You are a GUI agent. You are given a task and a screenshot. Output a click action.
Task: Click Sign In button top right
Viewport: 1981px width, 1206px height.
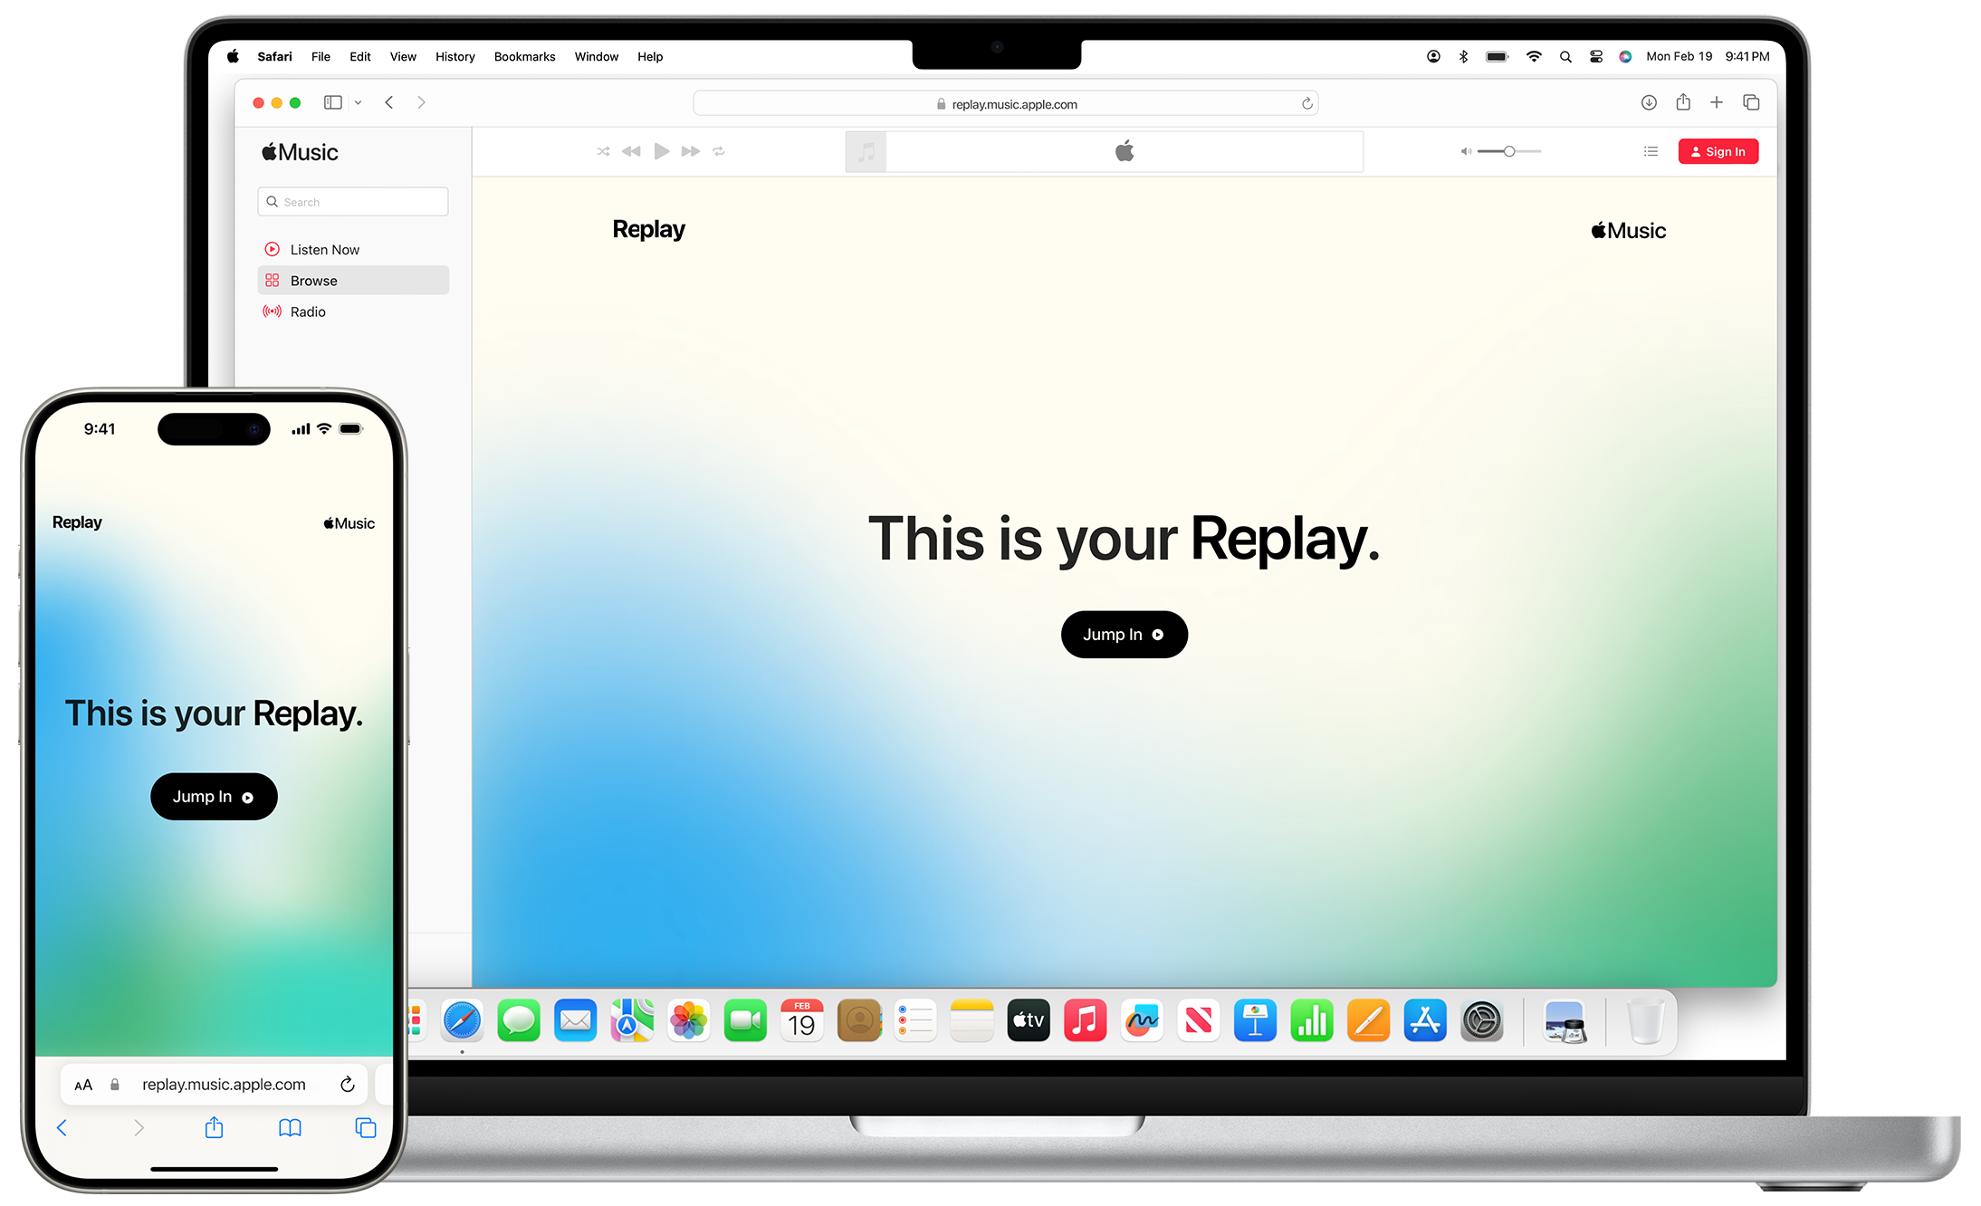click(1719, 151)
